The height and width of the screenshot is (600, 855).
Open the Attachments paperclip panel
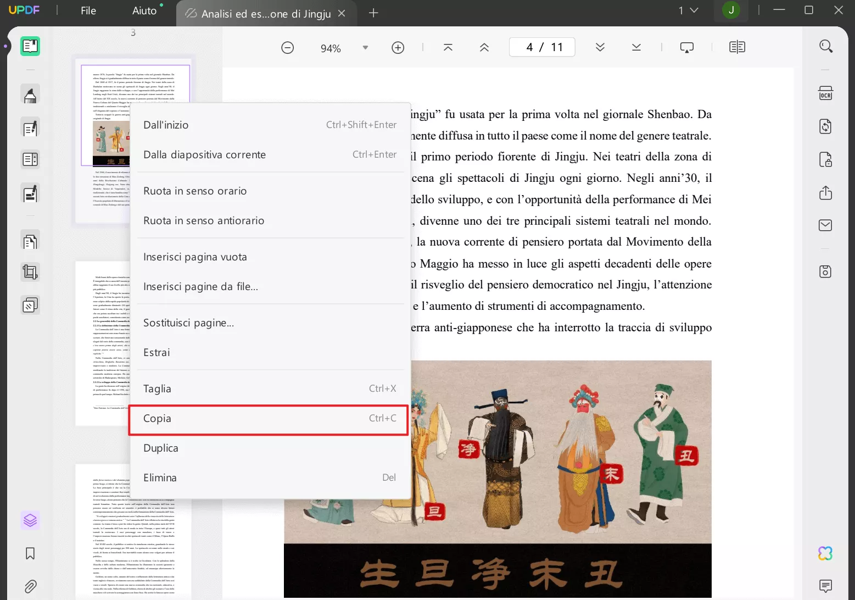pos(30,586)
